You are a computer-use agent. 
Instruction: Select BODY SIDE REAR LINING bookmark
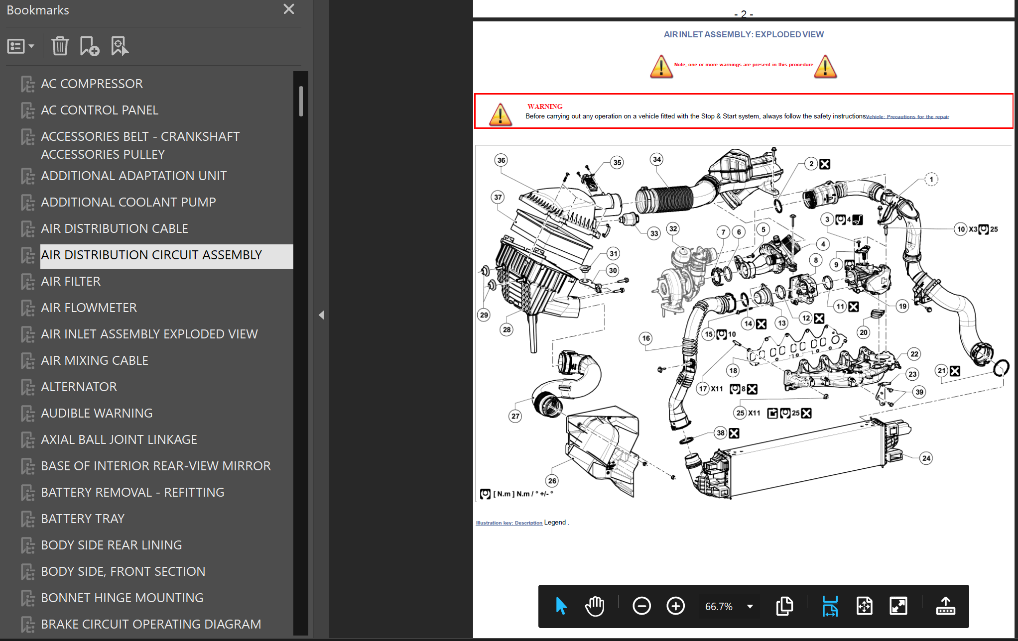112,545
